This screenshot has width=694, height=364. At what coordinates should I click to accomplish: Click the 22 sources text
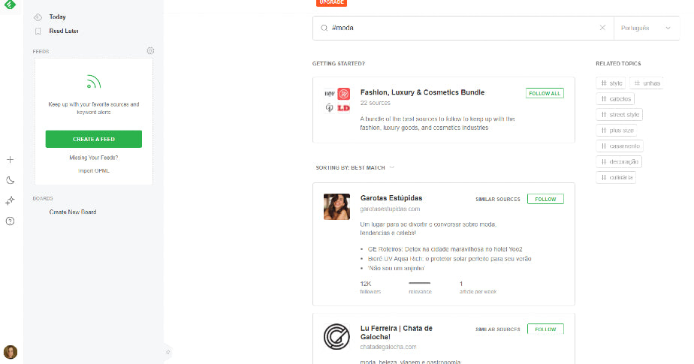[376, 103]
